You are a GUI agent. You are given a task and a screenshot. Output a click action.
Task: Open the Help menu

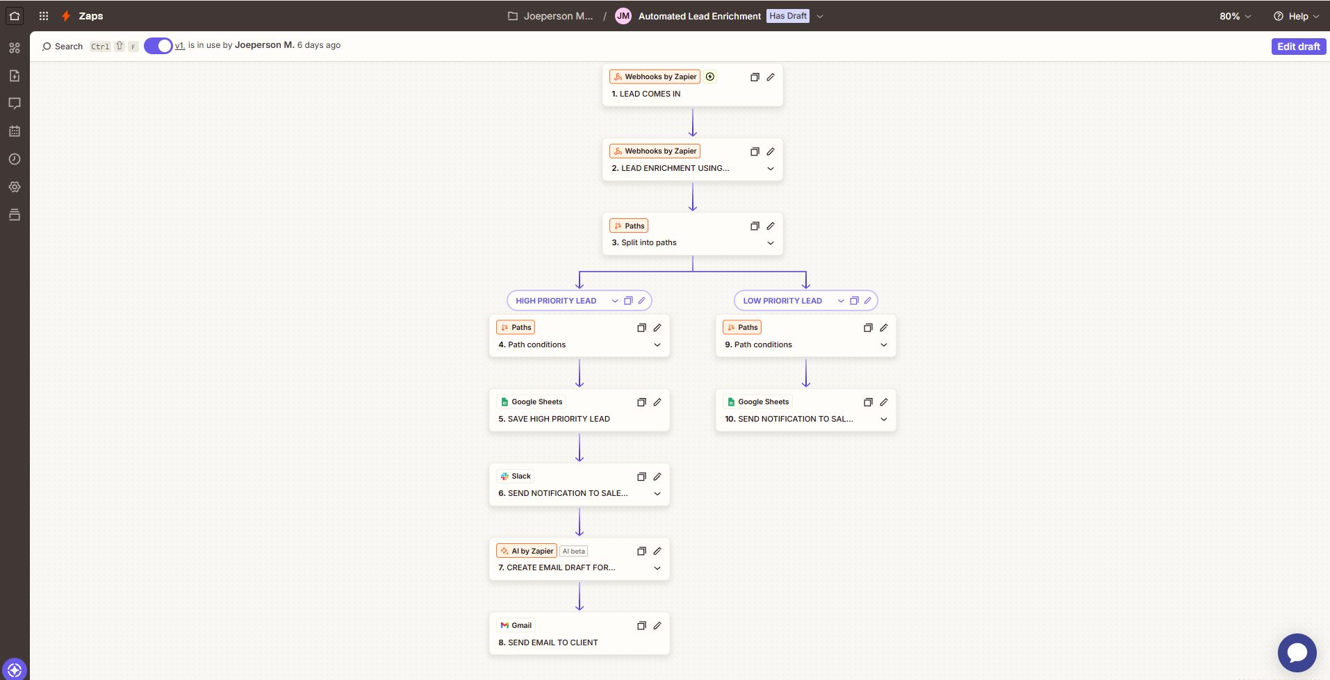[1296, 16]
